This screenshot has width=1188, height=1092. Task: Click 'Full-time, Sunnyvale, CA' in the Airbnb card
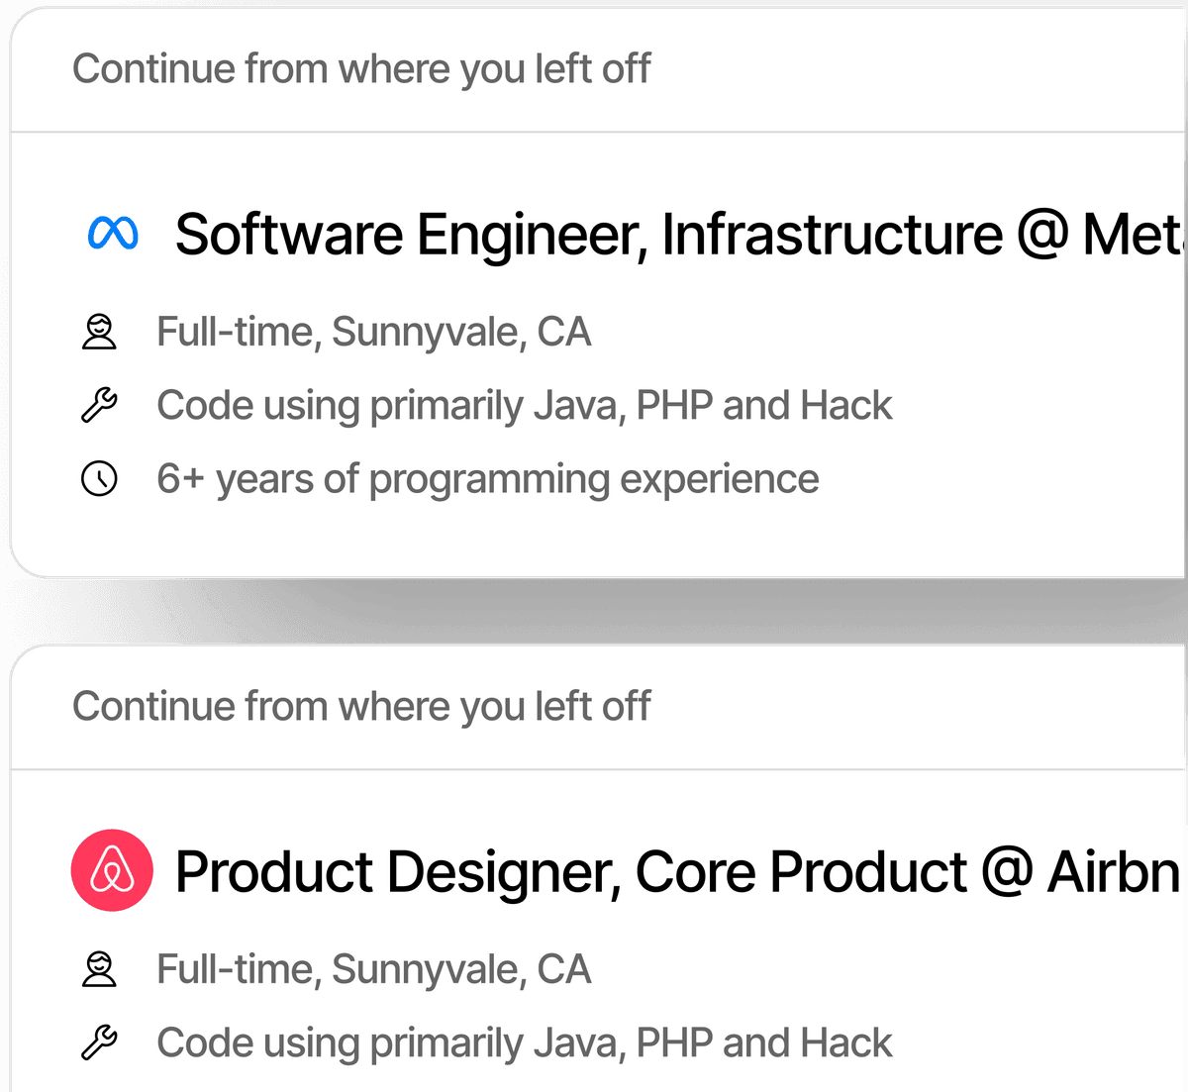tap(373, 969)
